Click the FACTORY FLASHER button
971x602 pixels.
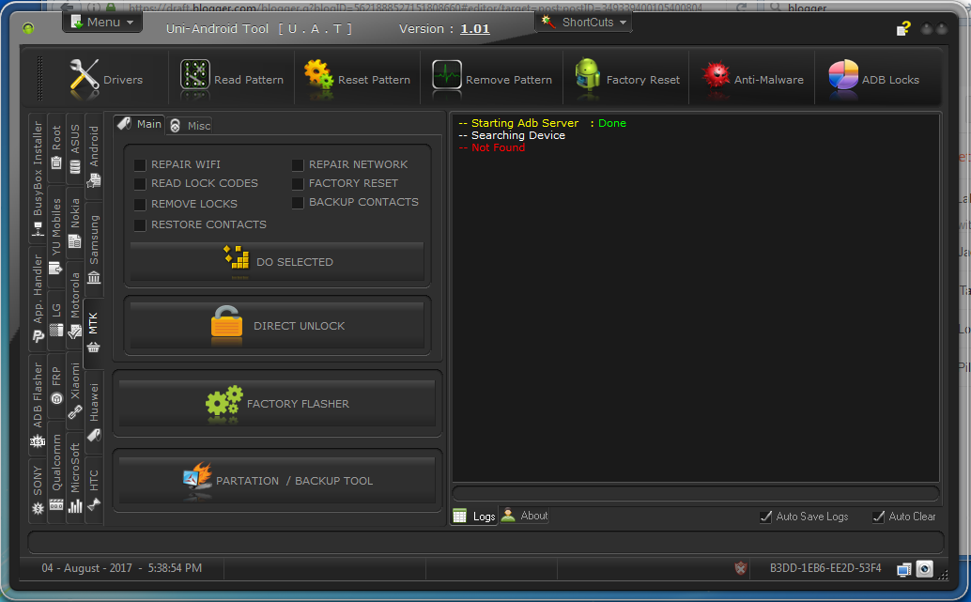pyautogui.click(x=275, y=402)
